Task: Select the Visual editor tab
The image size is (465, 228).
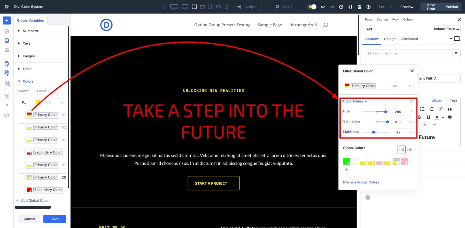Action: coord(437,101)
